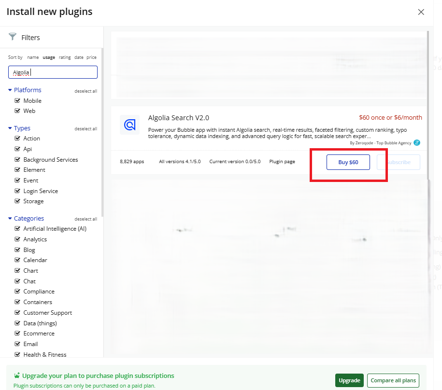Uncheck the Mobile platform checkbox
442x390 pixels.
pos(17,101)
